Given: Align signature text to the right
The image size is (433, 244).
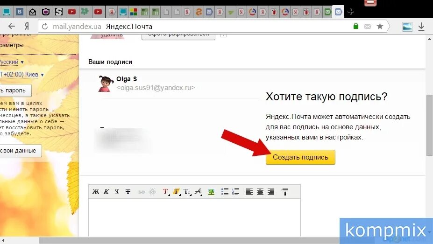Looking at the screenshot, I should [x=271, y=192].
